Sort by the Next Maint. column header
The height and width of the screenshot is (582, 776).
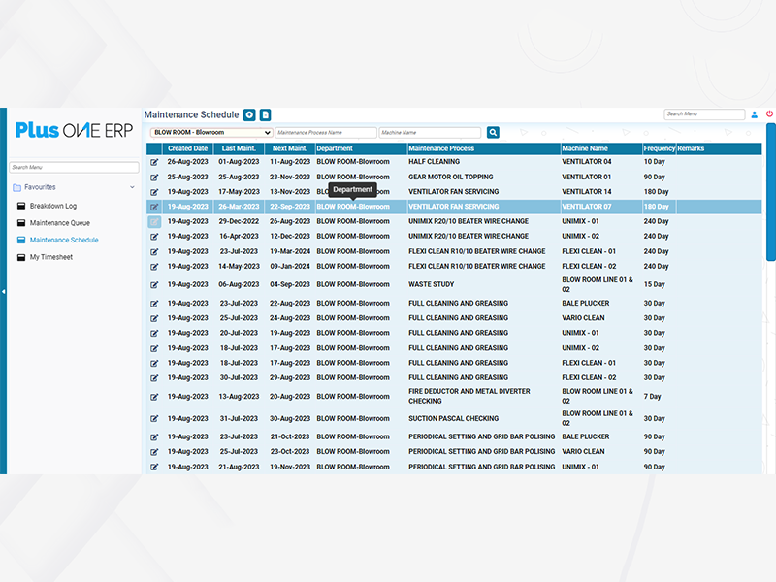click(x=290, y=148)
